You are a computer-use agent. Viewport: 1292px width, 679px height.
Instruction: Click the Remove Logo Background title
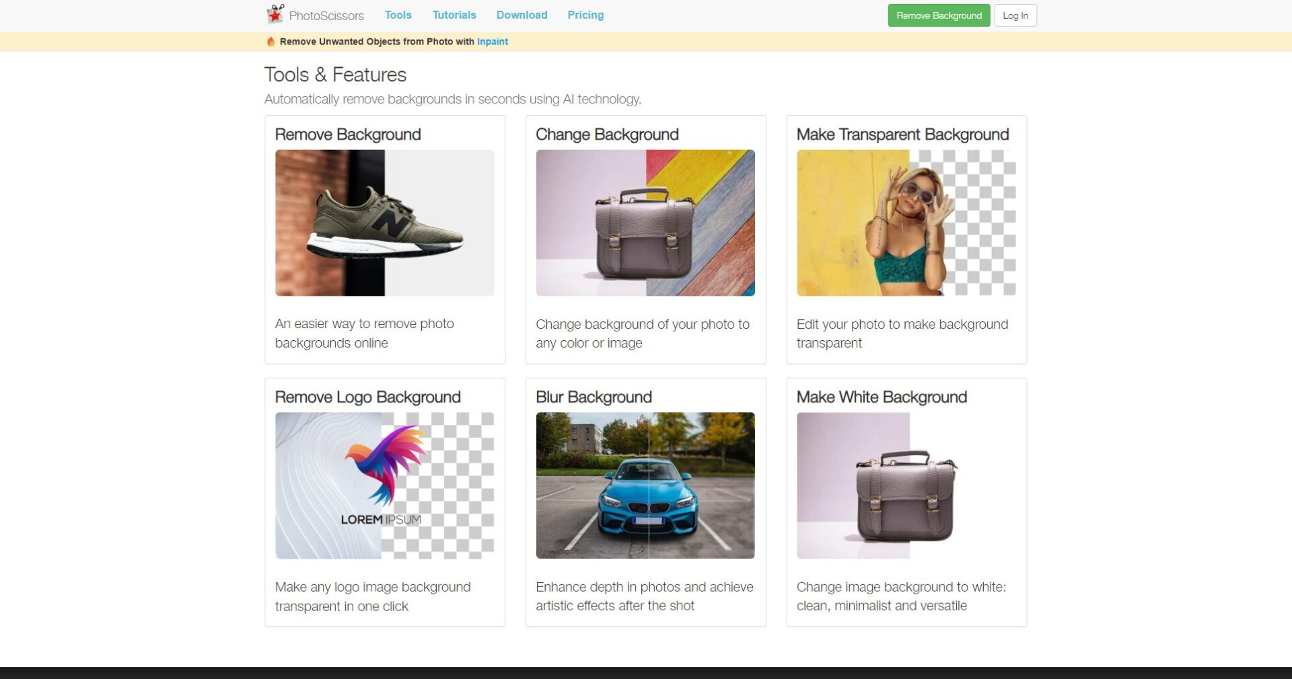[367, 397]
